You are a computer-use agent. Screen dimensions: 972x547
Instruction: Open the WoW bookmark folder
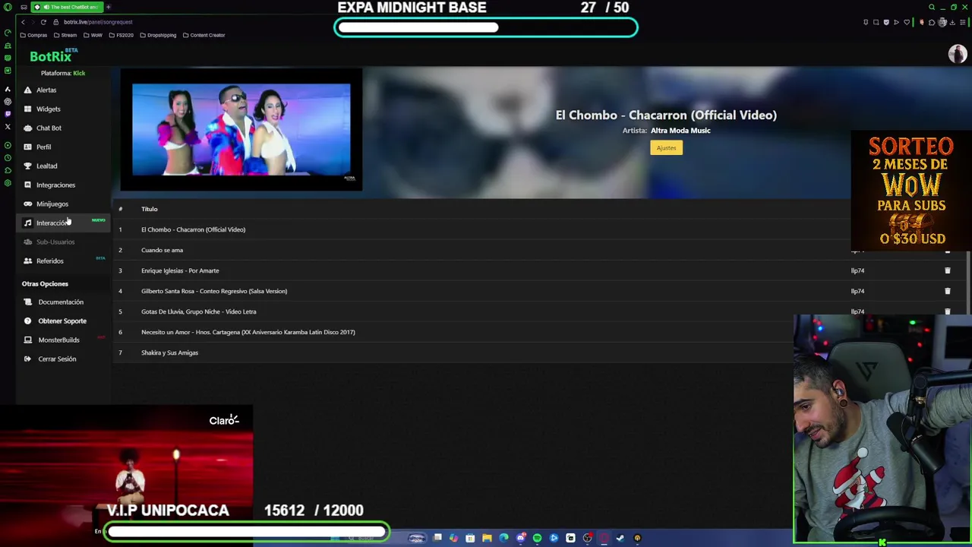(x=93, y=35)
